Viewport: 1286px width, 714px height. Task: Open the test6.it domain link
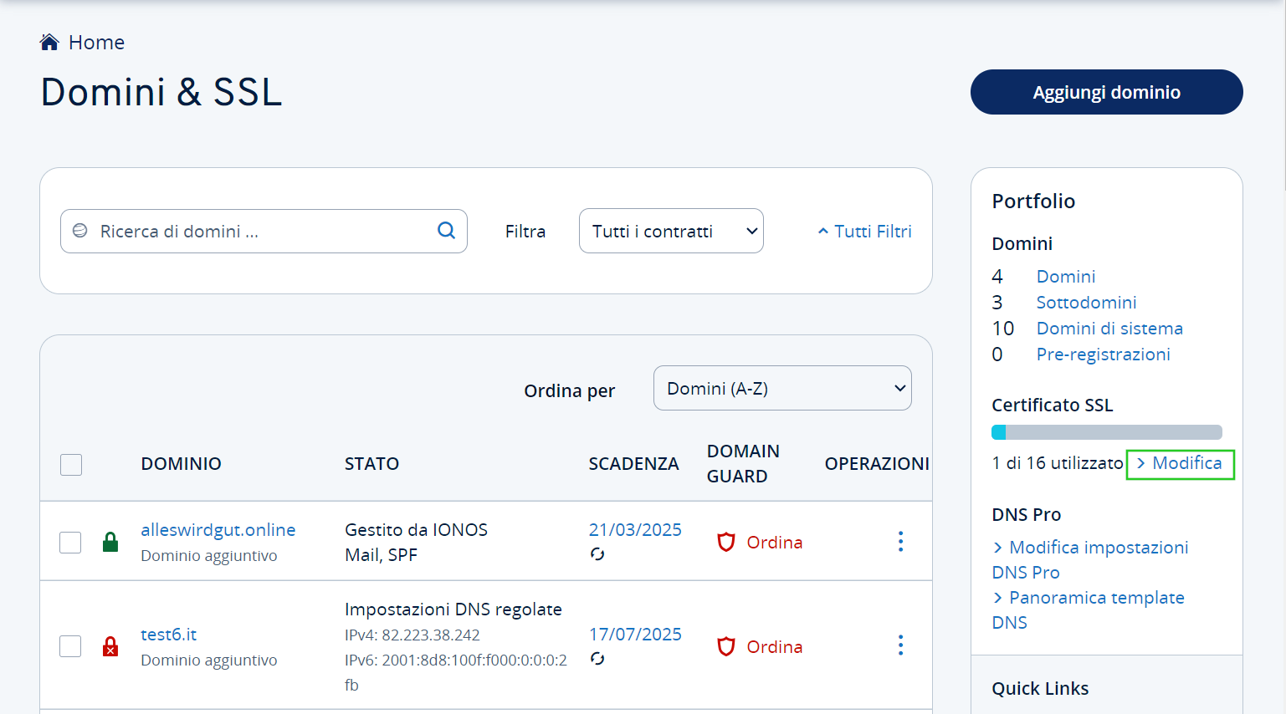point(169,635)
